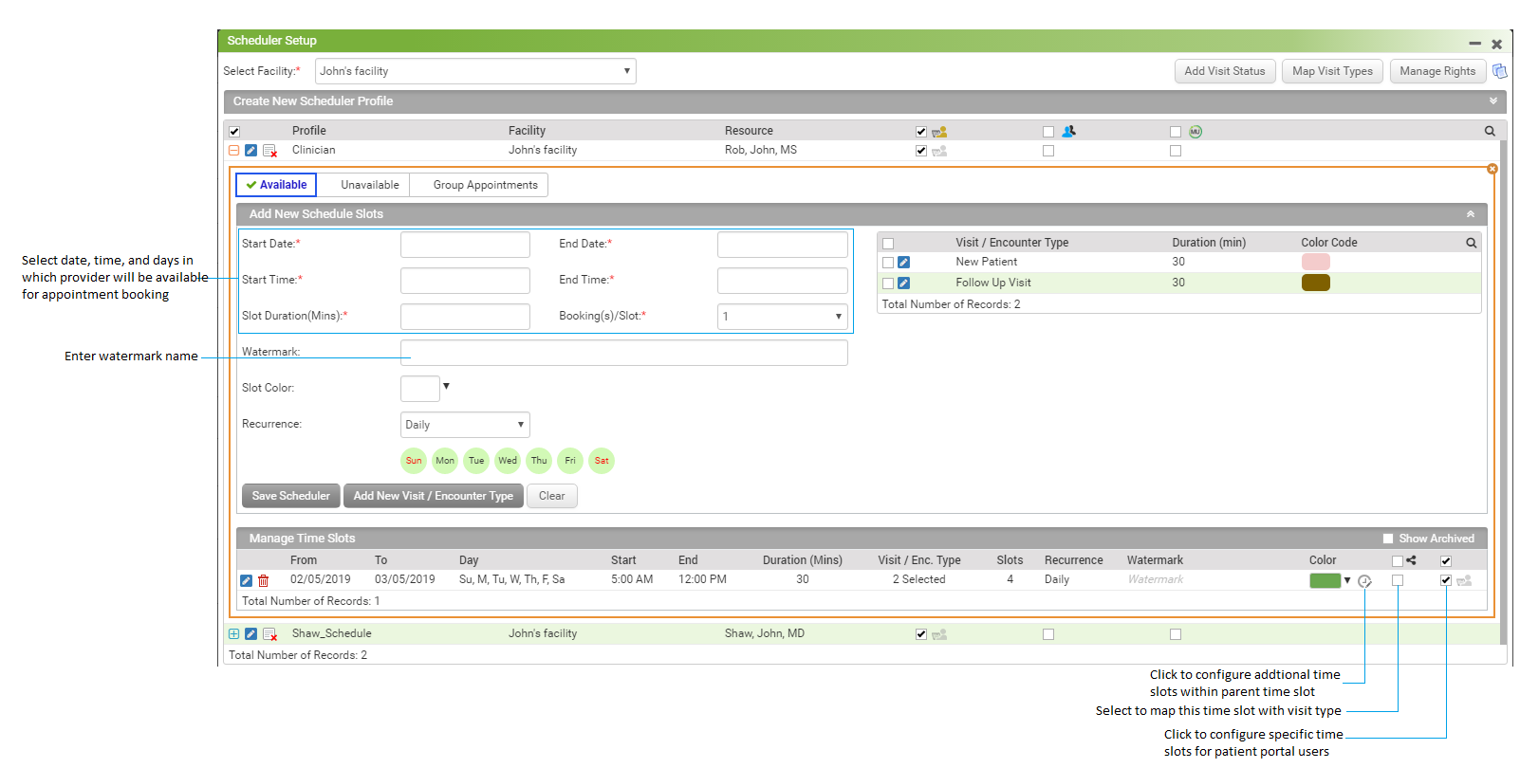Uncheck patient portal box for 02/05/2019 slot

(1446, 580)
